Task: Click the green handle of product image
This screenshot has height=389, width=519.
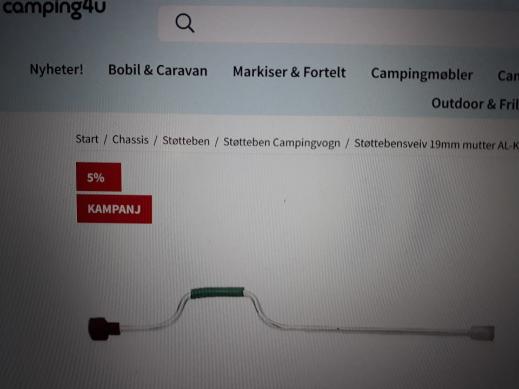Action: (217, 293)
